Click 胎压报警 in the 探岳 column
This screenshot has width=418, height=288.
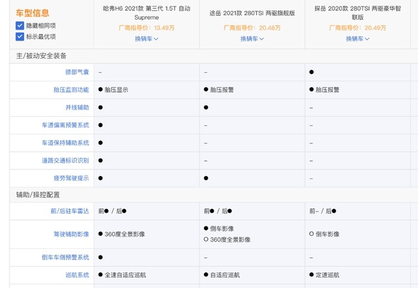pyautogui.click(x=327, y=90)
